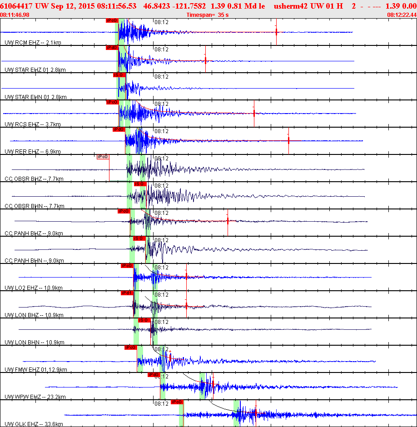Select the CC PANH BHN station label
Image resolution: width=417 pixels, height=427 pixels.
pyautogui.click(x=35, y=261)
